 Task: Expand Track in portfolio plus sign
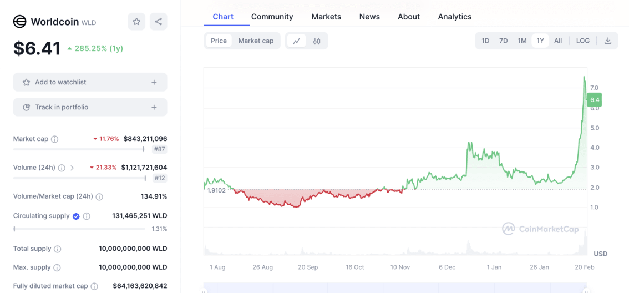[x=154, y=107]
